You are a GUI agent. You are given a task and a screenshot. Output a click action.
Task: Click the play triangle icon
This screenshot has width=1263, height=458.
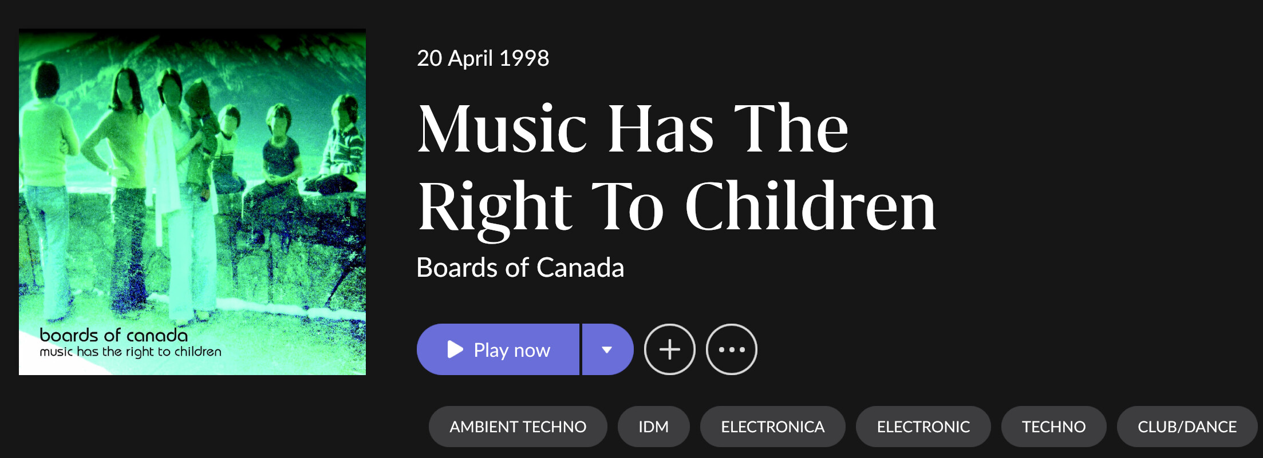[455, 349]
